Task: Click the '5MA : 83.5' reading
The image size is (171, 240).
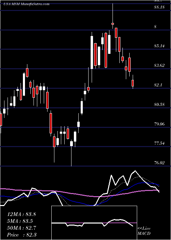Action: [x=20, y=221]
